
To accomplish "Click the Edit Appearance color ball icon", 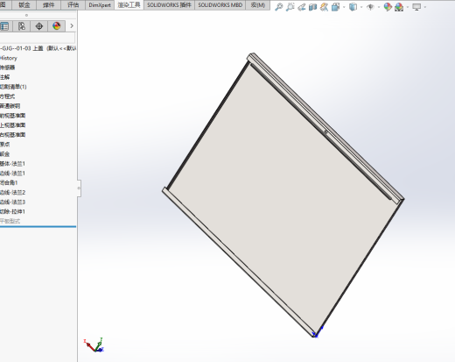I will coord(388,7).
